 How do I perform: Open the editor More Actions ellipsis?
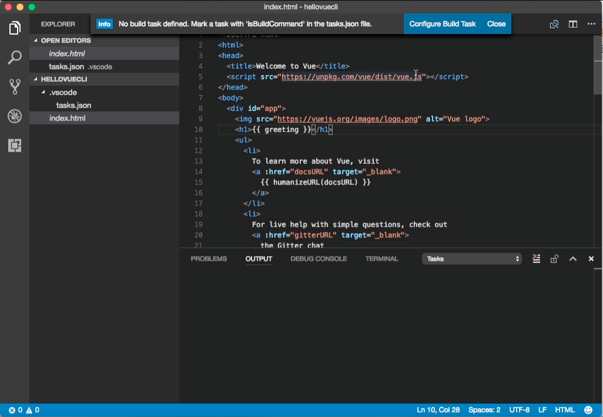click(591, 24)
